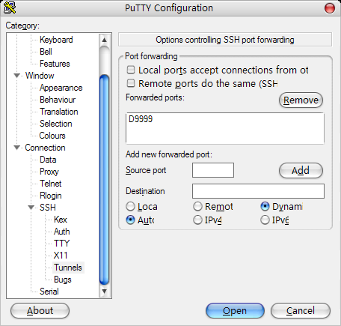The image size is (341, 326).
Task: Select the Translation category
Action: 59,112
